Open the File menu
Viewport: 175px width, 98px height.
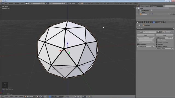tap(6, 4)
